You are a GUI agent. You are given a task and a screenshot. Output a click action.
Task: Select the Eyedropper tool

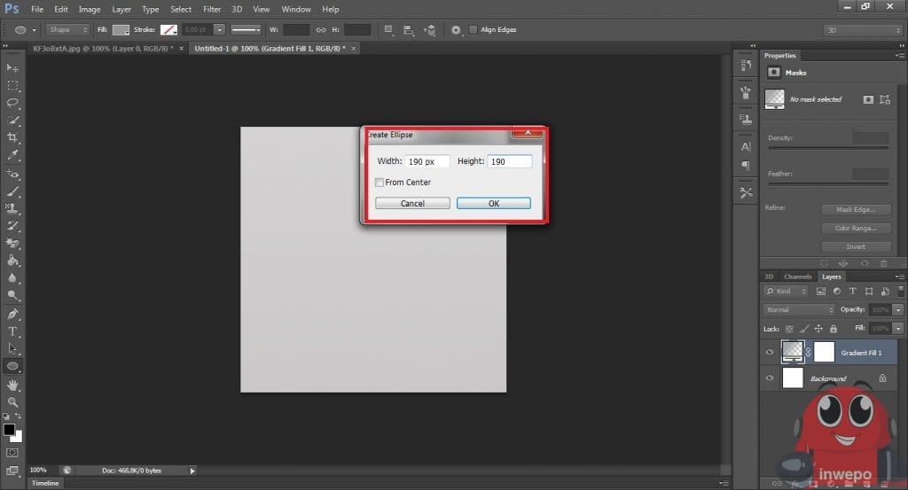coord(12,155)
